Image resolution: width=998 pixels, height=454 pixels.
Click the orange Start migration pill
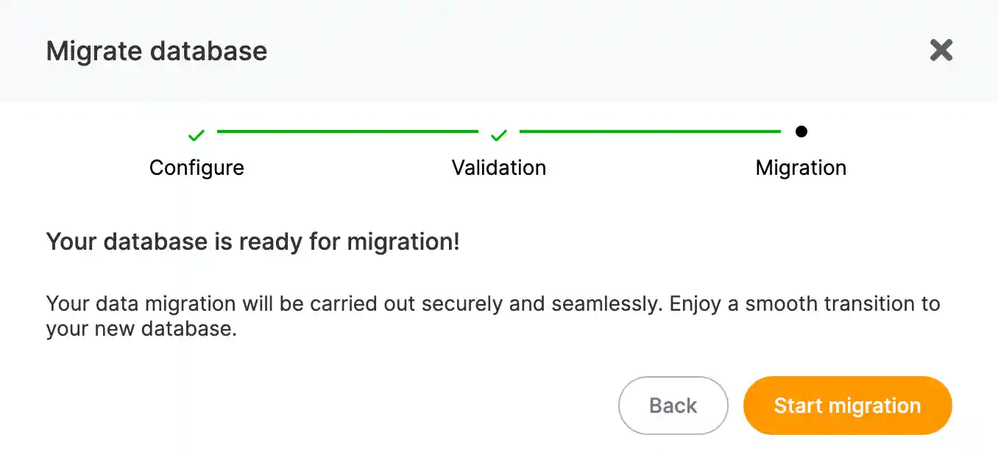tap(846, 405)
